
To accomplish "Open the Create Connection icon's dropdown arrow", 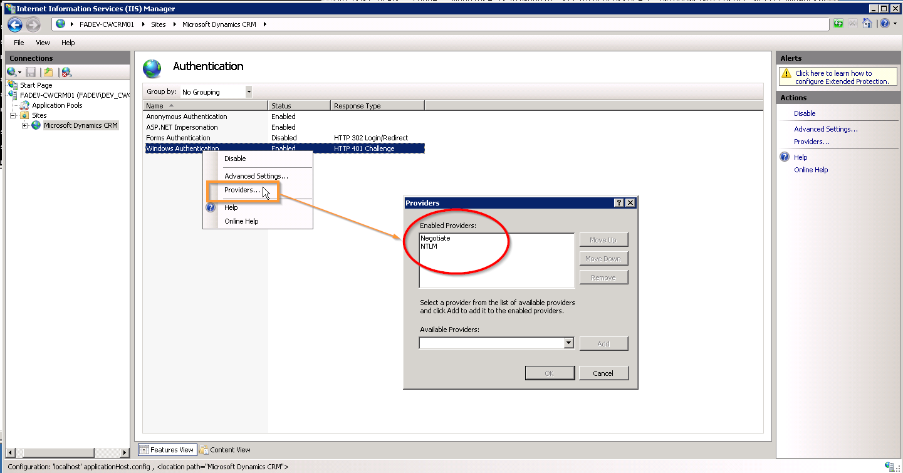I will tap(20, 73).
